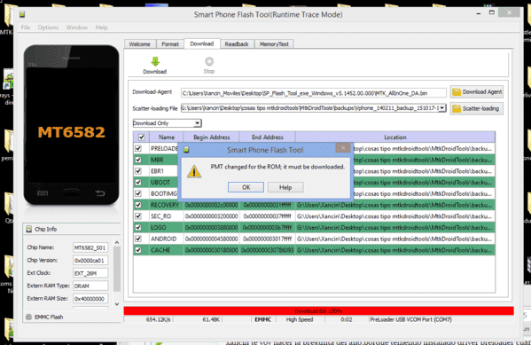
Task: Switch to the Format tab
Action: click(170, 44)
